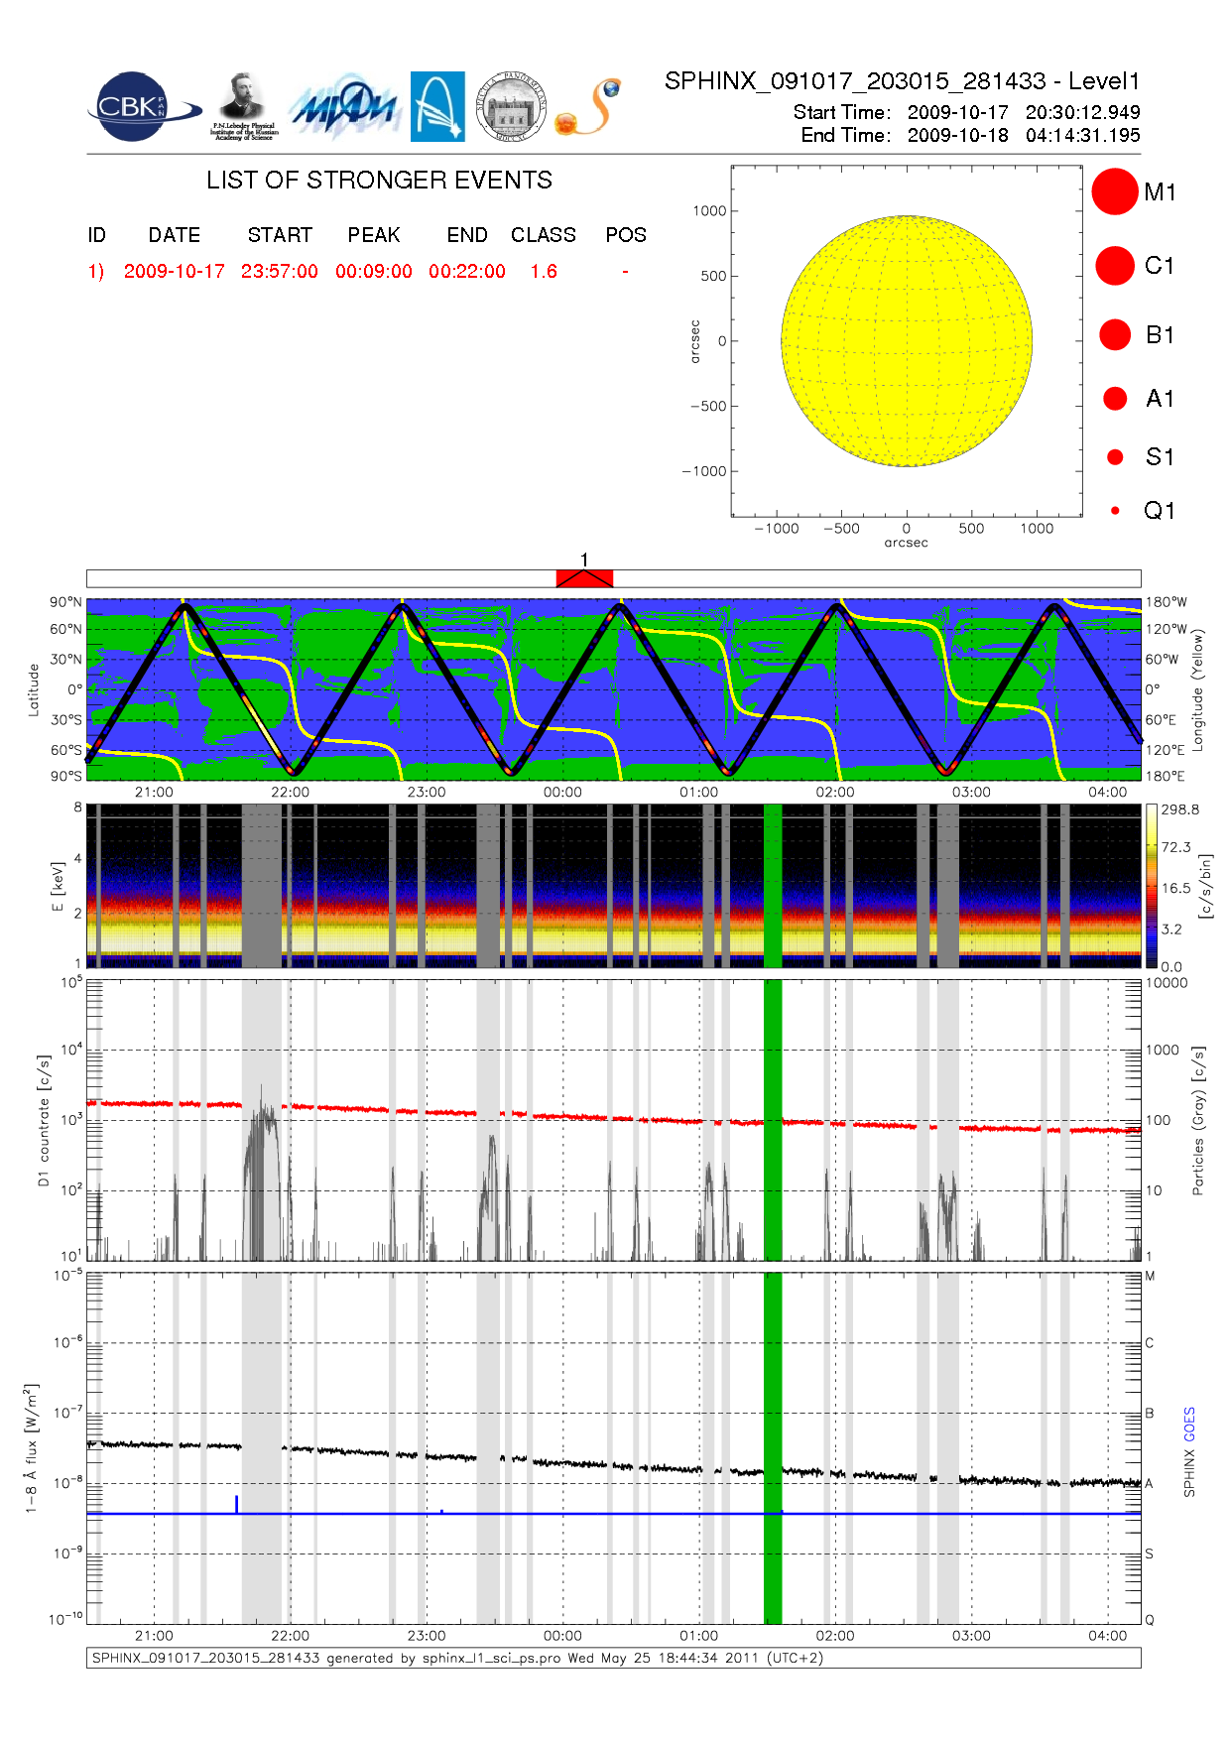Click the LIST OF STRONGER EVENTS heading

coord(379,181)
